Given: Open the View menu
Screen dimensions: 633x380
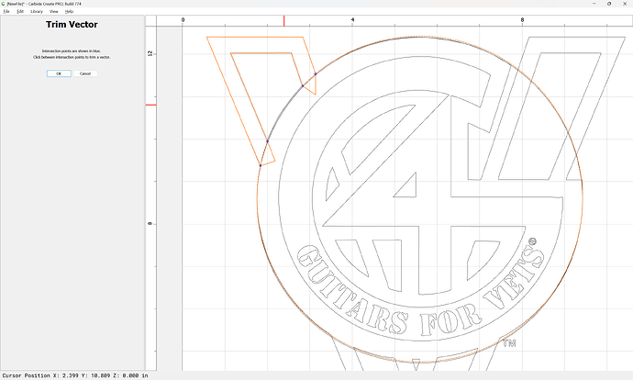Looking at the screenshot, I should click(x=54, y=11).
